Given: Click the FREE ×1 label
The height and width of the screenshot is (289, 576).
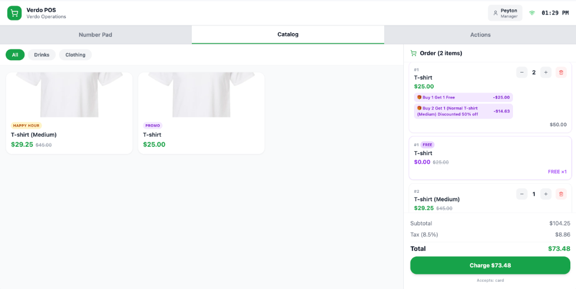Looking at the screenshot, I should (x=557, y=171).
